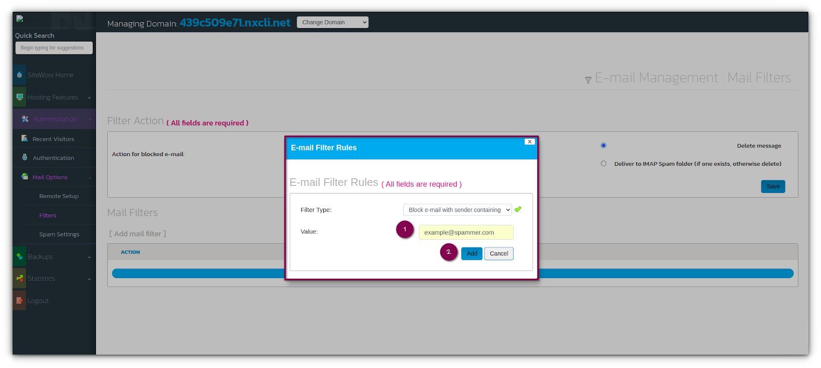Click the Mail Options envelope icon

(25, 177)
